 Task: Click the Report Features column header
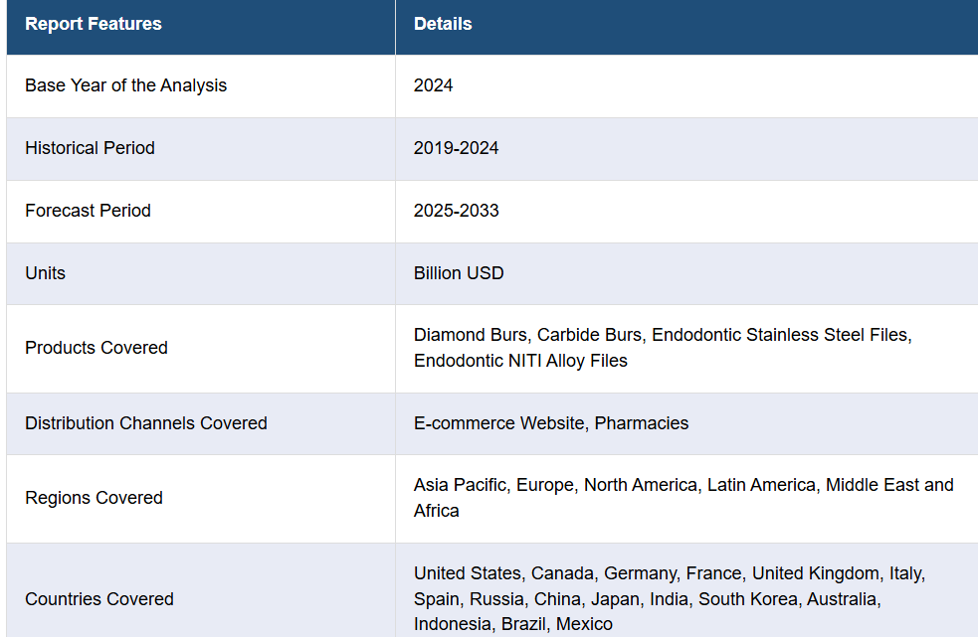coord(93,24)
